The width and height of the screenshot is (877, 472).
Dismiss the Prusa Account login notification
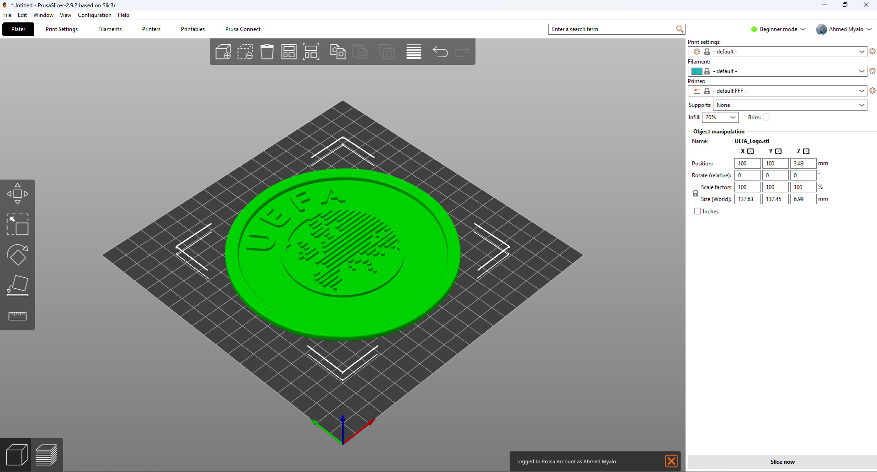671,461
